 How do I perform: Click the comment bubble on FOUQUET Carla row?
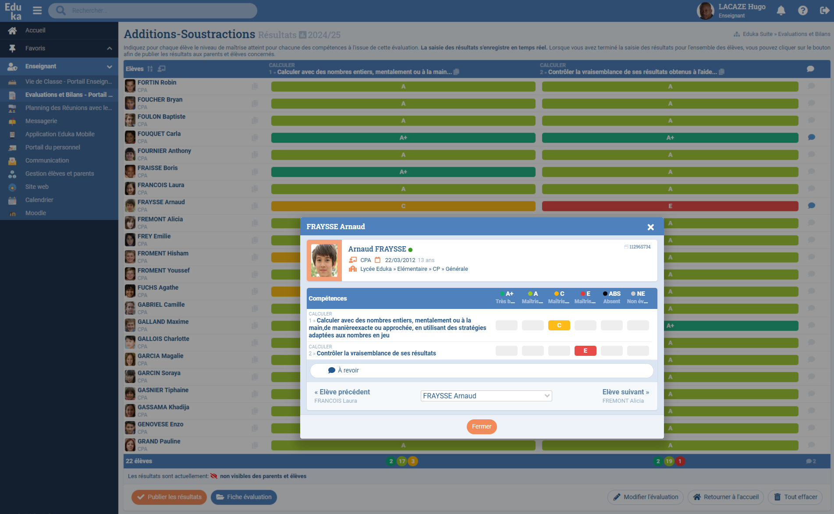click(x=812, y=138)
